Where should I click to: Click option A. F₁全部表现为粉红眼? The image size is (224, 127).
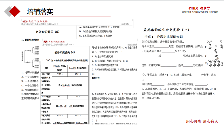[102, 56]
